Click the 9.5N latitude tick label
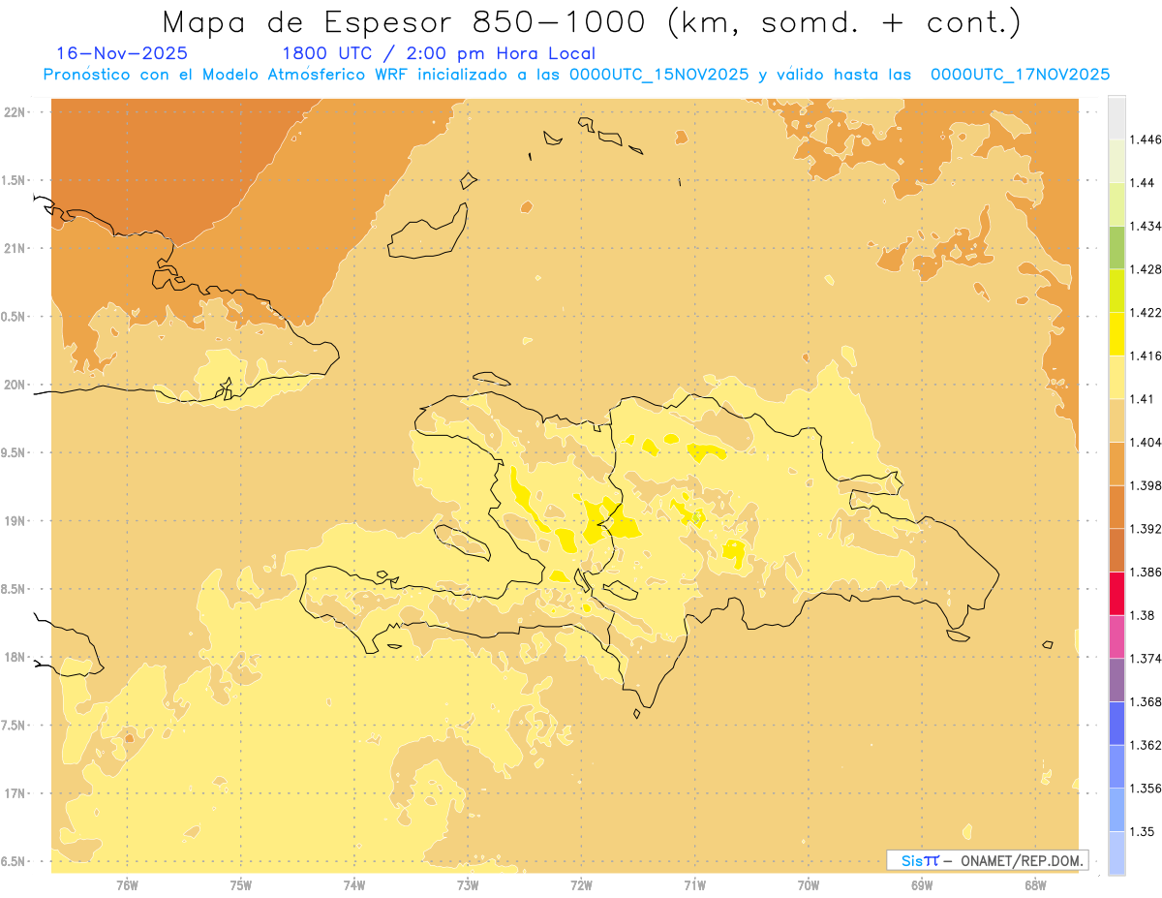1162x898 pixels. click(15, 452)
